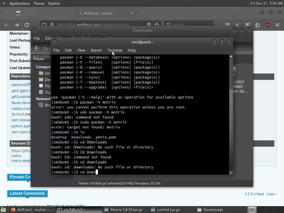Select the AUR (en) - motrix browser tab

pos(105,13)
